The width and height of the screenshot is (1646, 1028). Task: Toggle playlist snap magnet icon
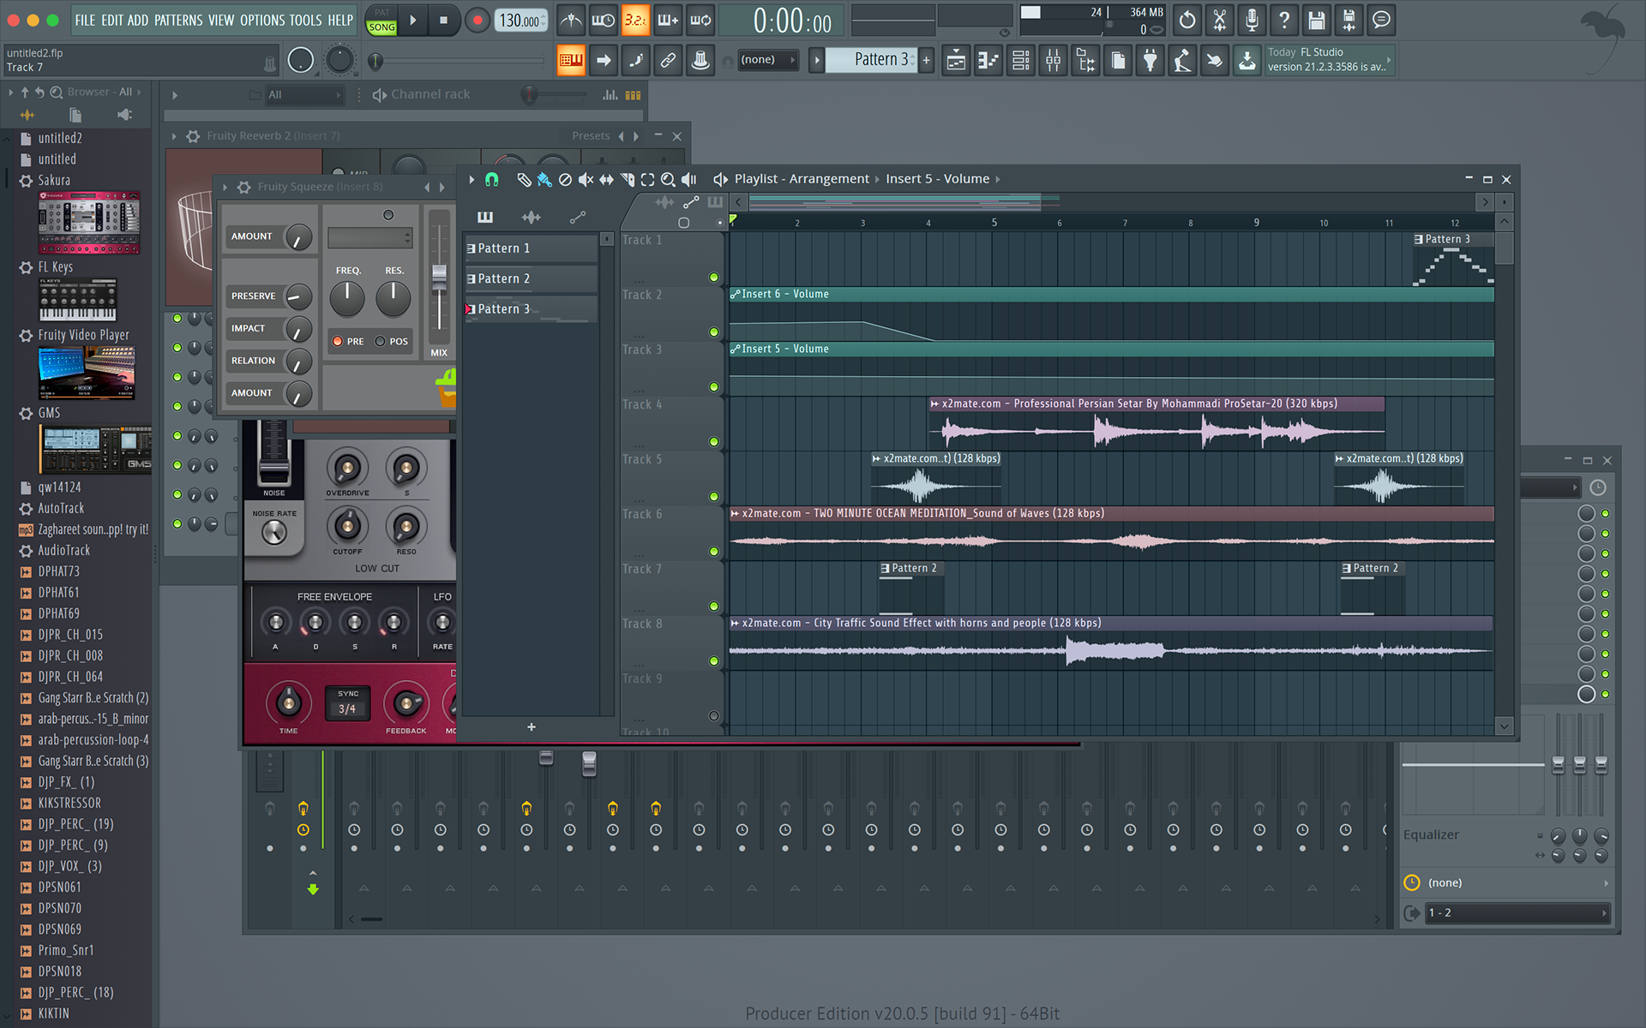491,179
